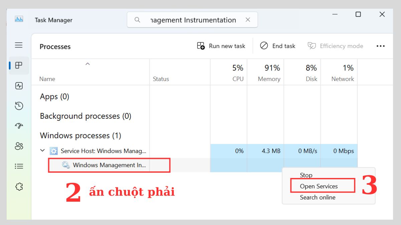Open the navigation hamburger menu
This screenshot has height=225, width=401.
pos(19,45)
